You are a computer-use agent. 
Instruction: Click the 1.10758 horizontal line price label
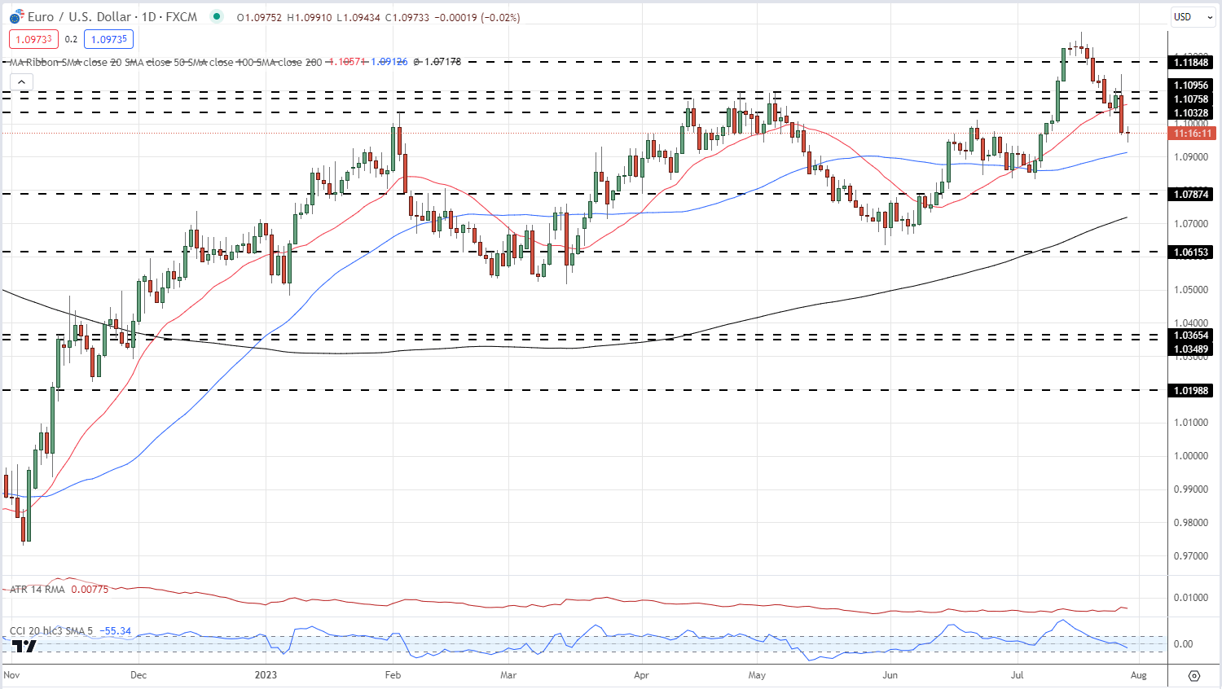(1191, 99)
